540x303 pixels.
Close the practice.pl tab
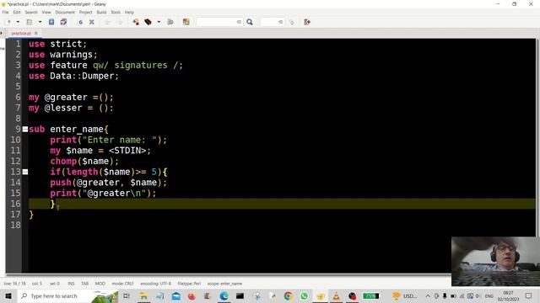[x=35, y=33]
